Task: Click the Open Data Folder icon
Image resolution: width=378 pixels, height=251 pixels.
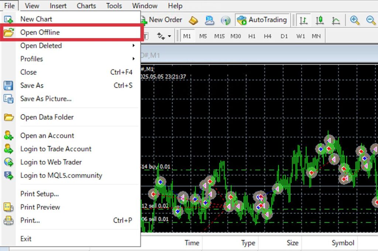Action: 9,117
